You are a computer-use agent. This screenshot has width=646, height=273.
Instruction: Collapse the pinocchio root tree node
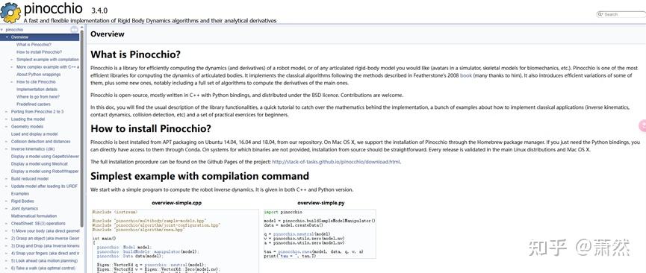tap(2, 30)
